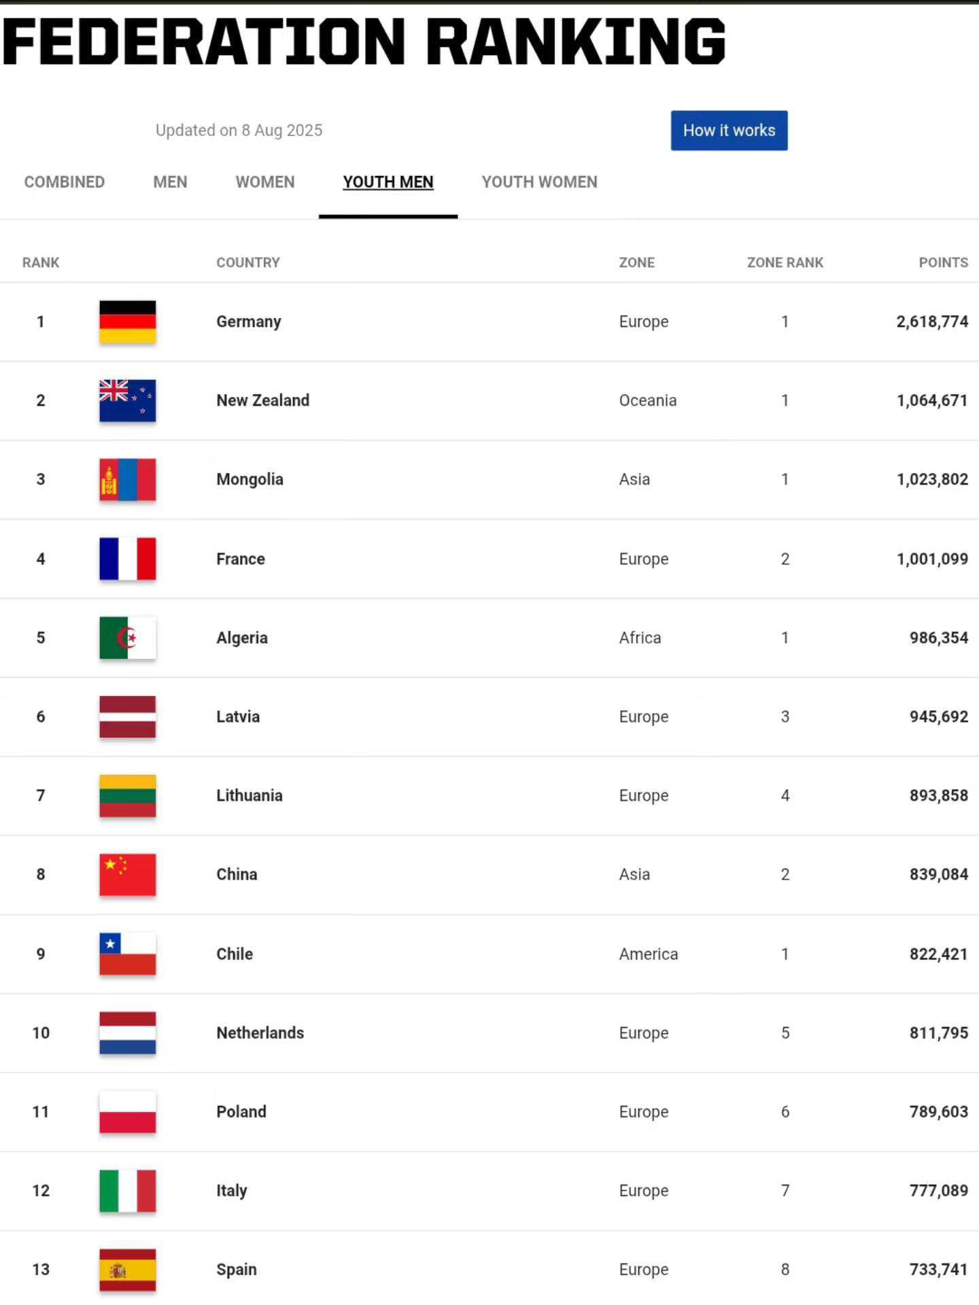Click the How it works button
This screenshot has width=979, height=1305.
tap(729, 130)
